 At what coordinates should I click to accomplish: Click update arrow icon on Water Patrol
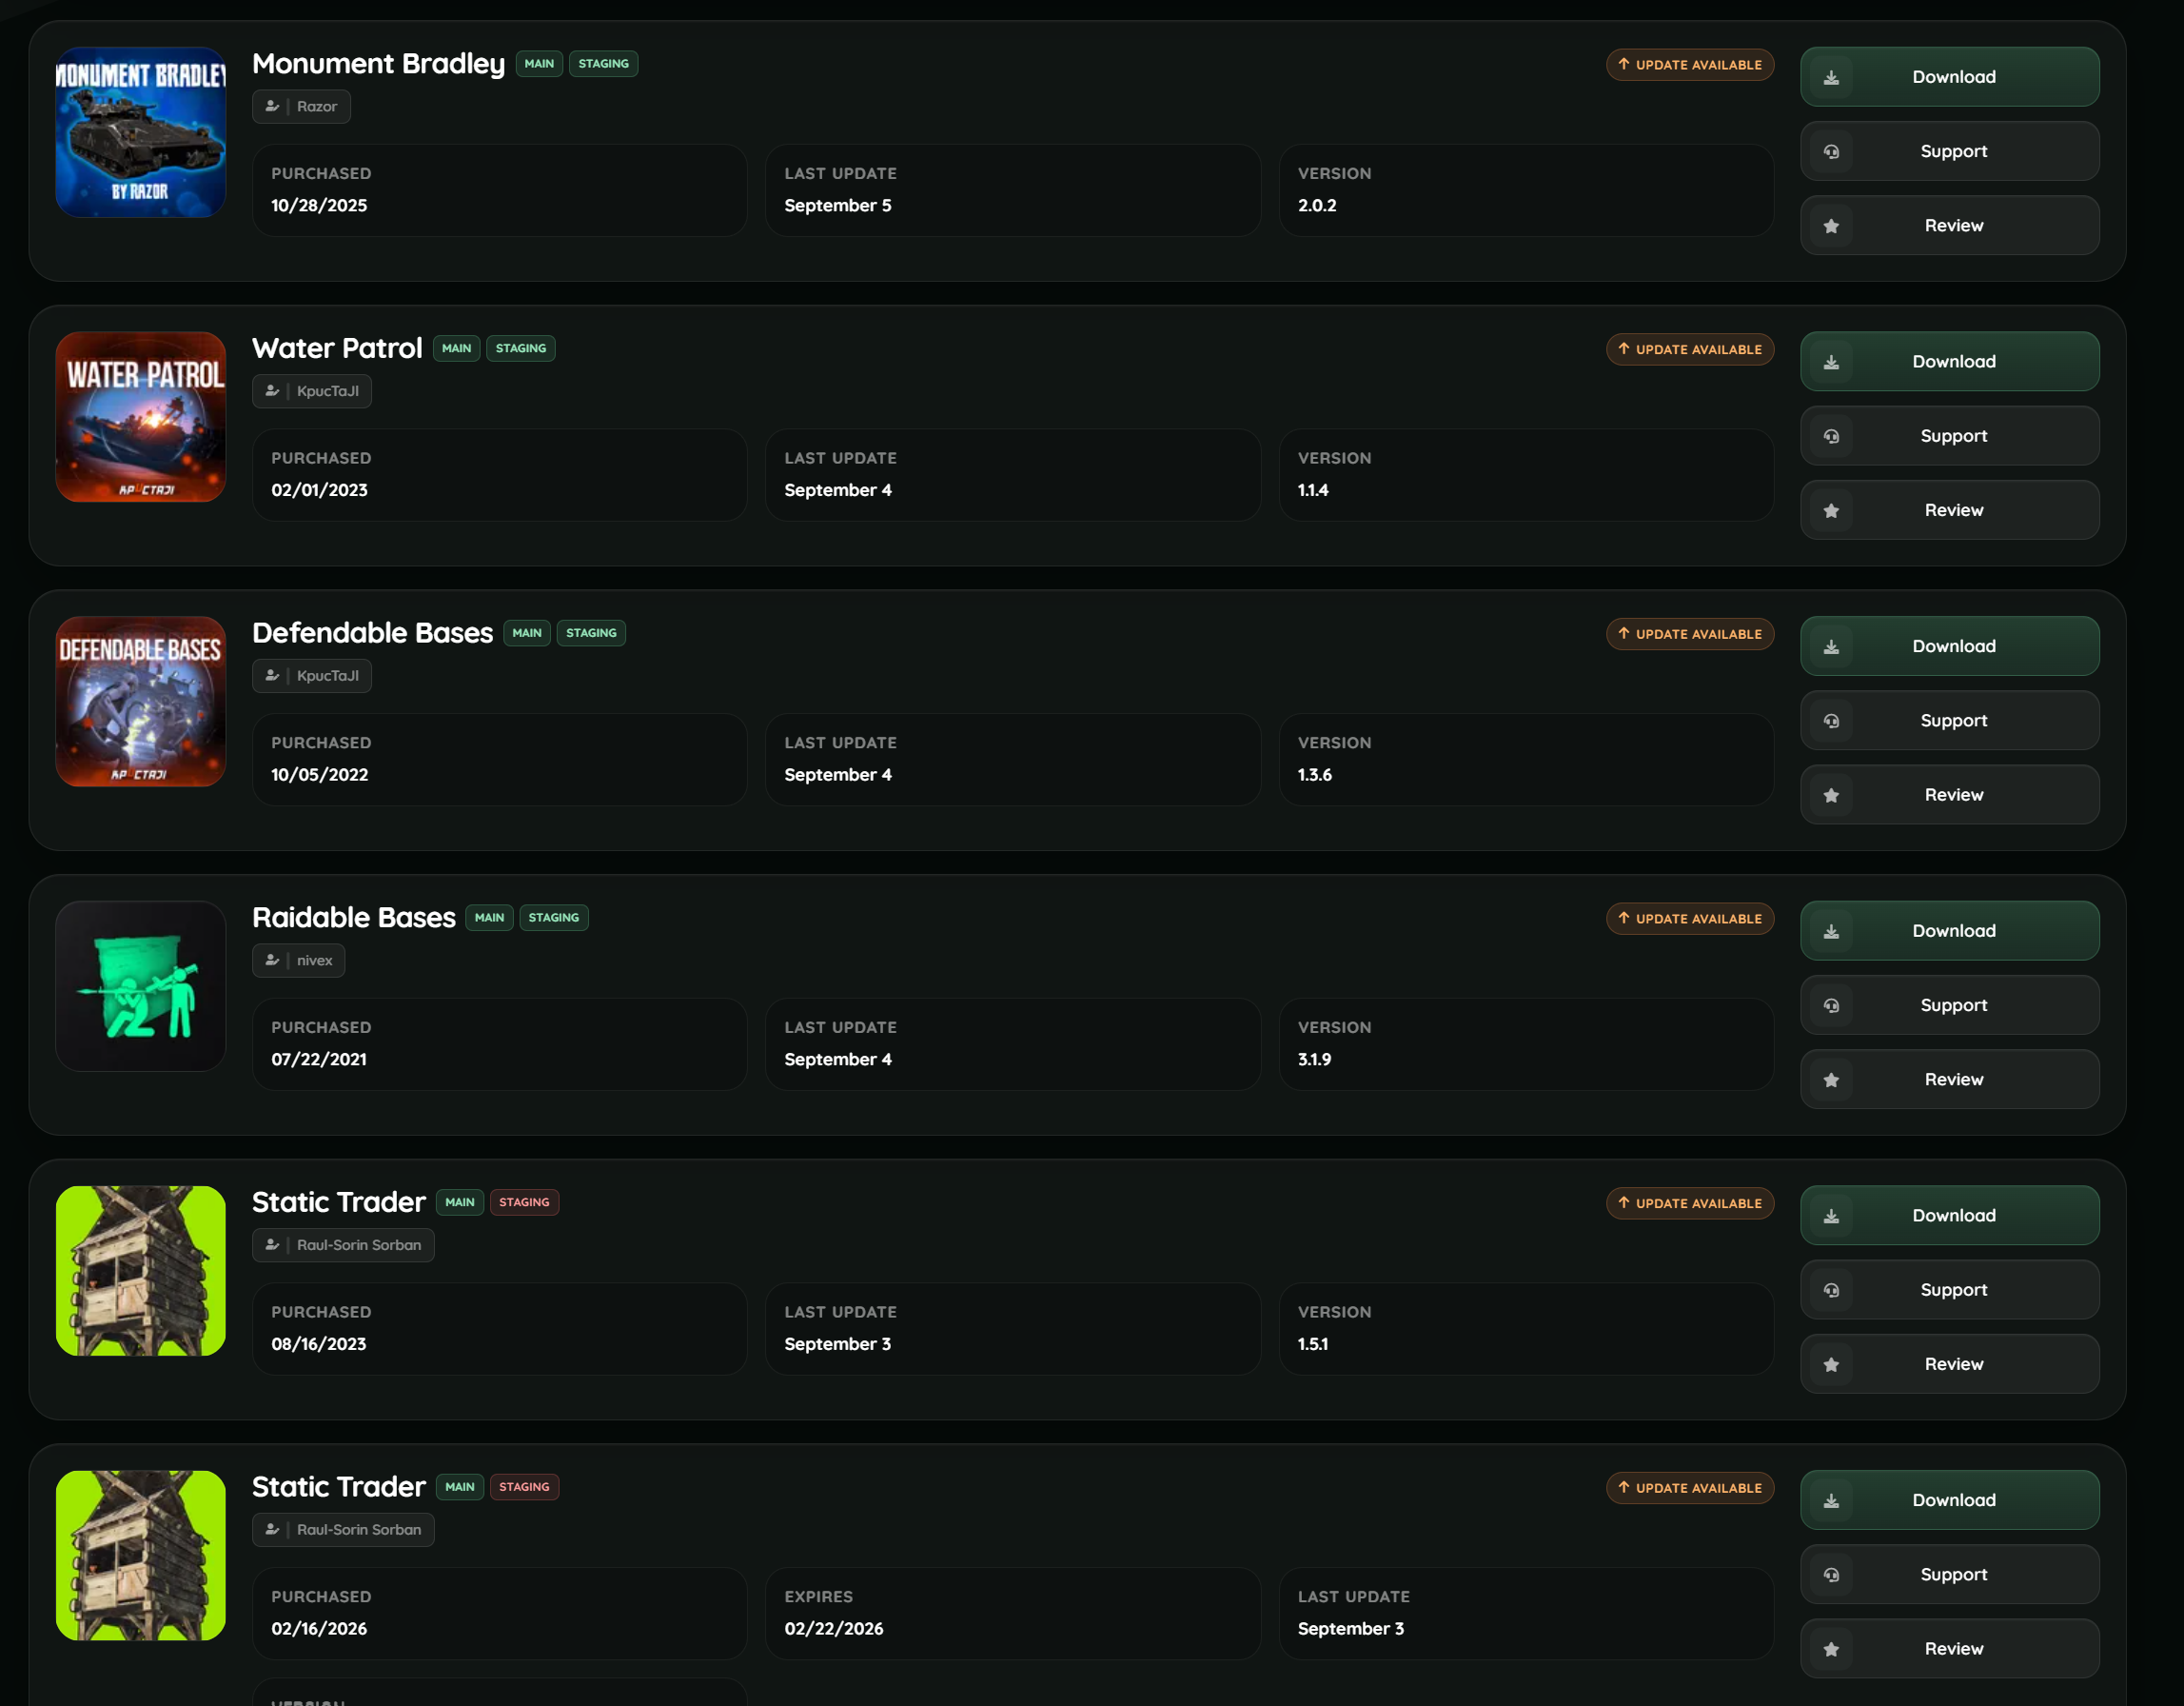pos(1623,349)
